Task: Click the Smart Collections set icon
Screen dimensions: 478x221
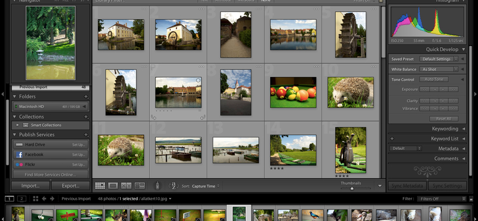Action: point(26,125)
